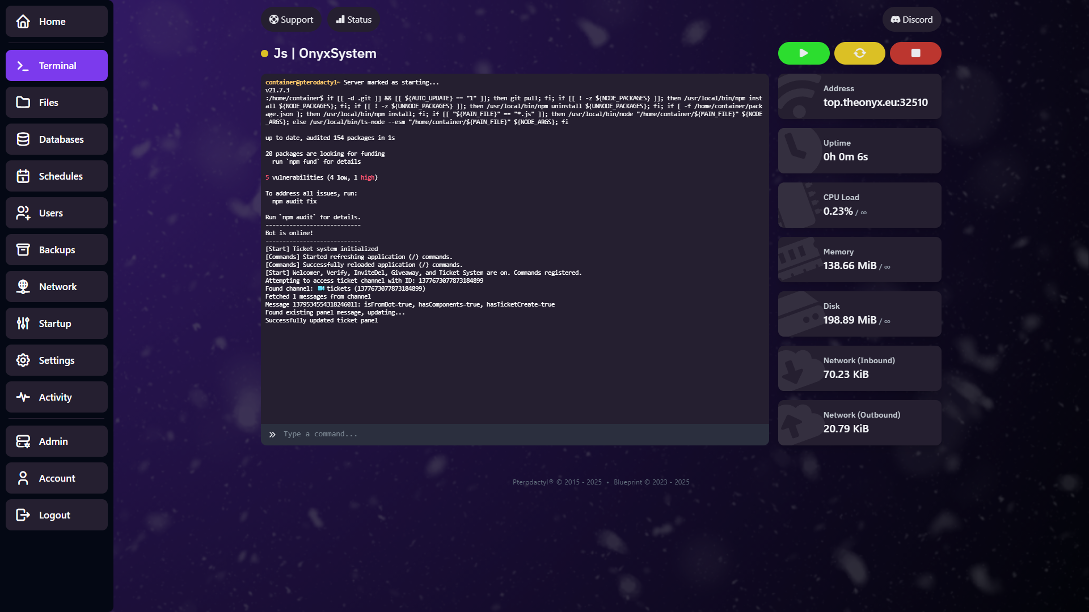
Task: Open the Discord invite button
Action: click(x=911, y=20)
